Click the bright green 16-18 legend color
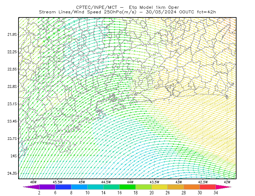The height and width of the screenshot is (196, 255). [x=127, y=187]
